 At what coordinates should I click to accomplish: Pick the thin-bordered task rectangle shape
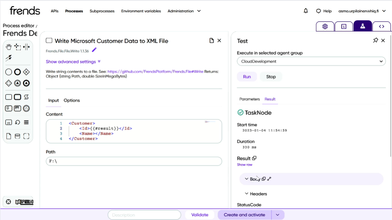click(x=8, y=97)
